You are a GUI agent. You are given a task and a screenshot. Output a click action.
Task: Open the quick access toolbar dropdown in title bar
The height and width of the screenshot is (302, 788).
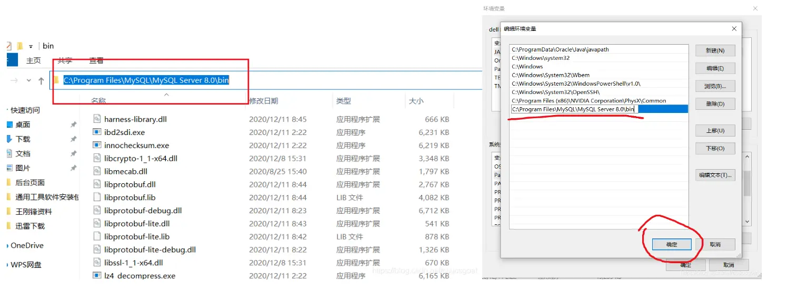pos(31,46)
